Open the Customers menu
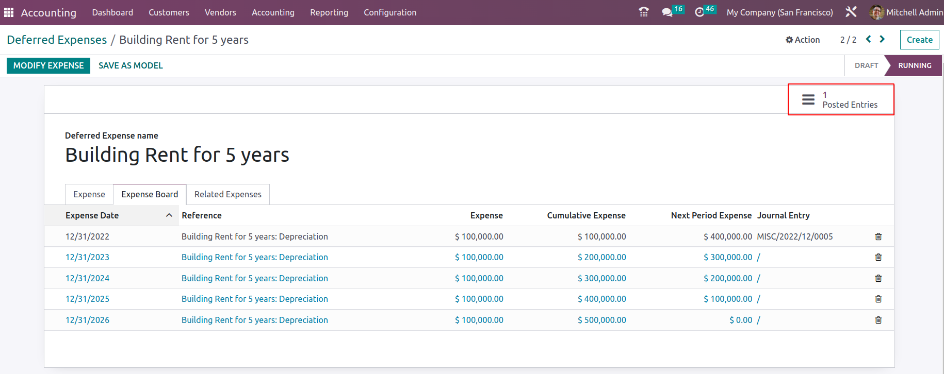This screenshot has height=374, width=944. (169, 12)
